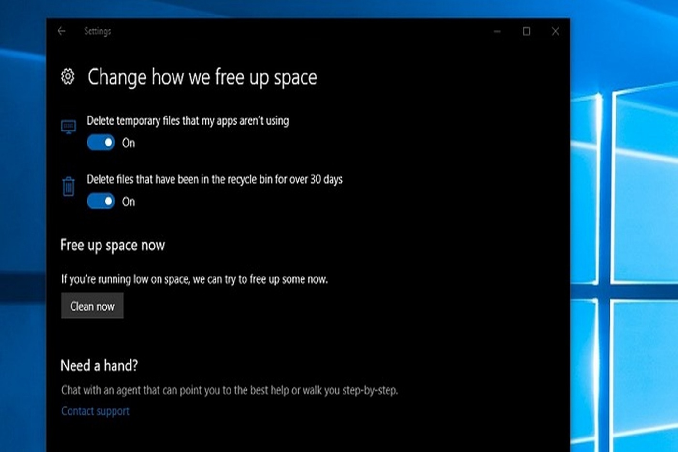This screenshot has width=678, height=452.
Task: Turn off the 30-day recycle bin cleanup
Action: pyautogui.click(x=100, y=202)
